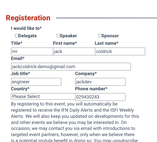Click the Title field containing 'mr'

point(32,51)
